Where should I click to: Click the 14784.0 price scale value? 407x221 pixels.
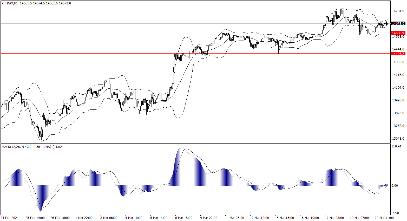(x=398, y=11)
